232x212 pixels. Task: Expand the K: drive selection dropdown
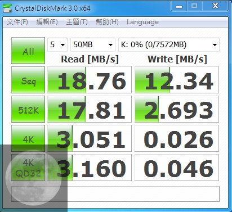click(169, 44)
